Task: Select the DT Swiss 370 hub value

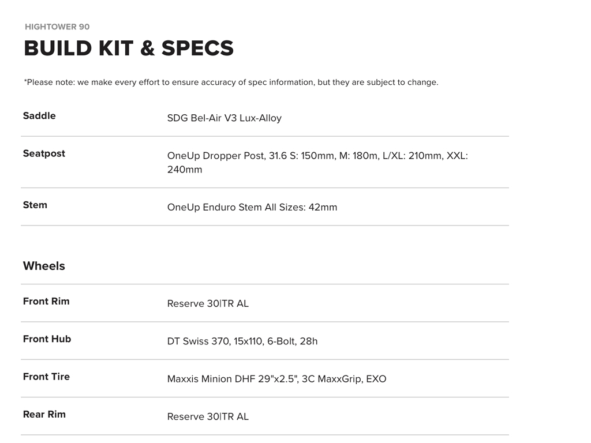Action: click(242, 341)
